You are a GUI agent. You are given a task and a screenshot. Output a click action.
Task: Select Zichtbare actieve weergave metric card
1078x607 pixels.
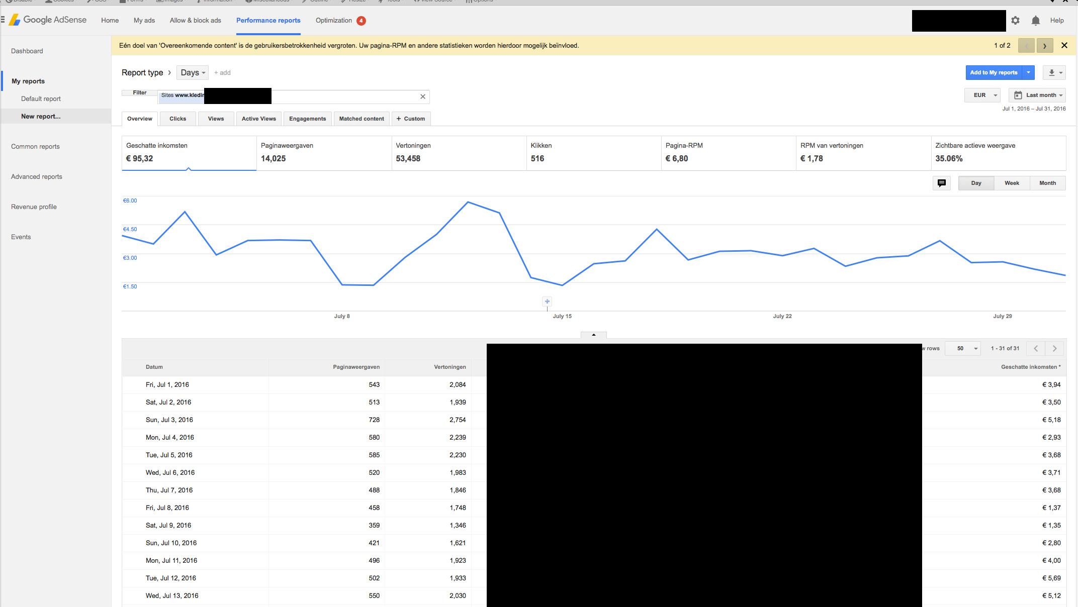998,153
